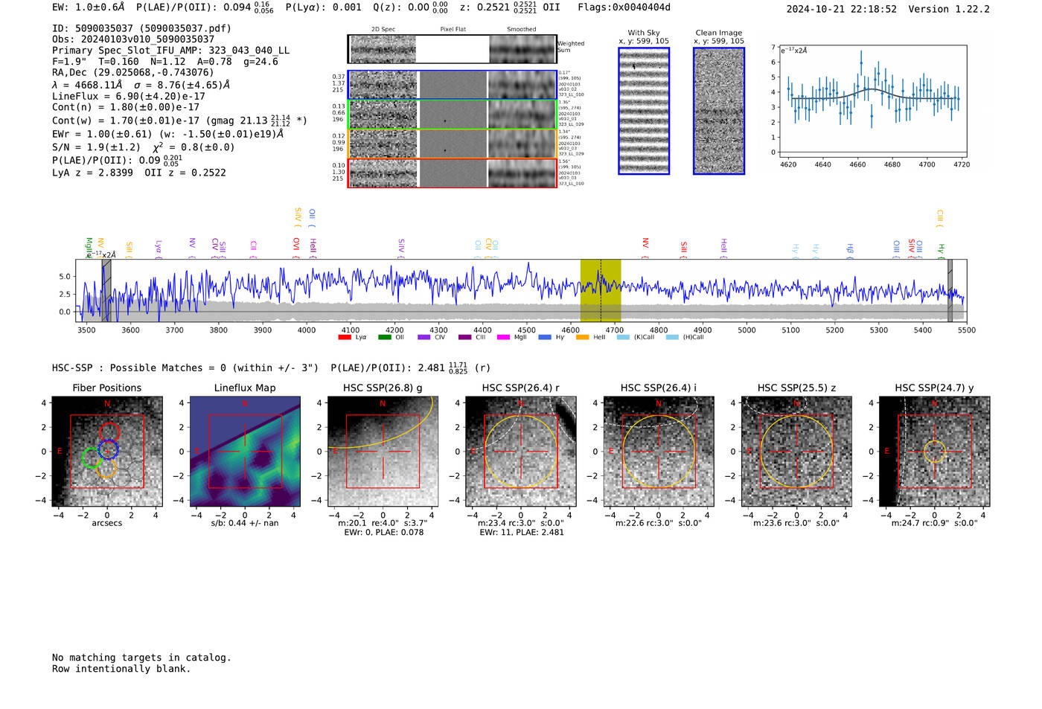Click the gray hatched band near 3550Å
This screenshot has height=709, width=1042.
coord(106,290)
